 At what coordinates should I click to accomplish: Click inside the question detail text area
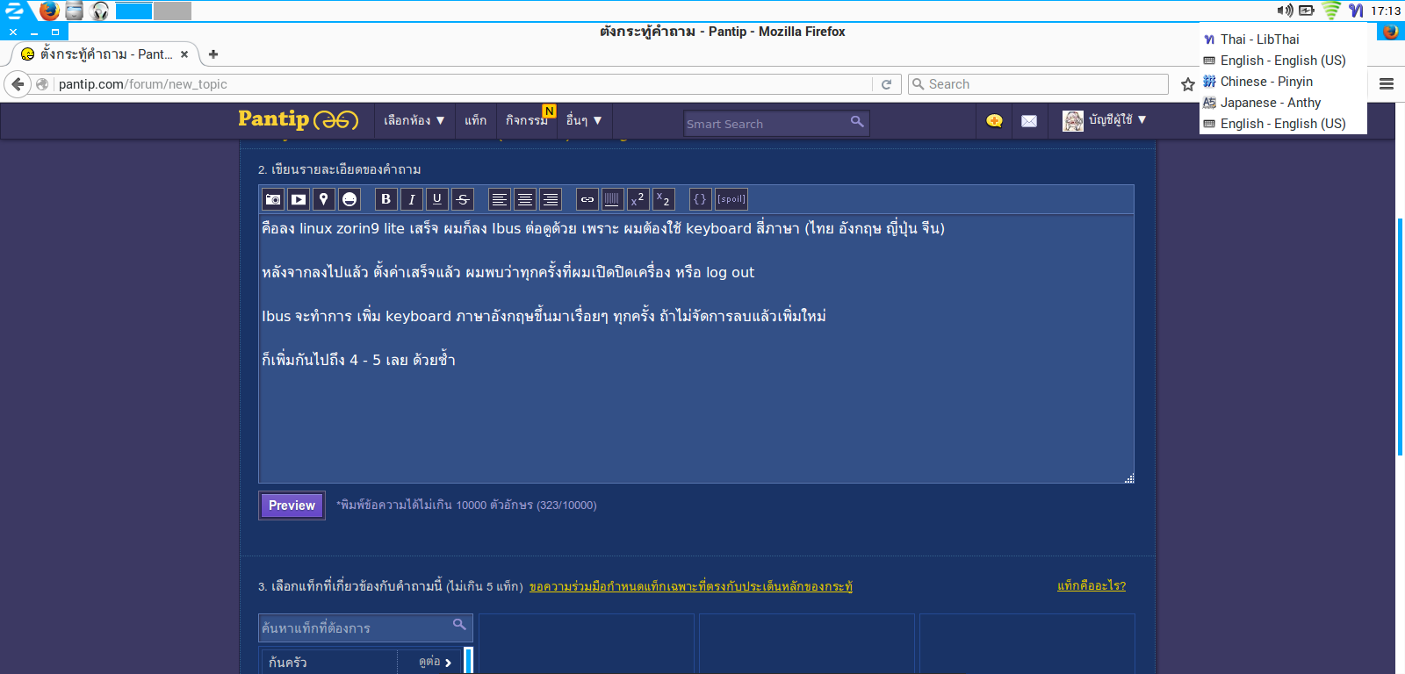695,348
